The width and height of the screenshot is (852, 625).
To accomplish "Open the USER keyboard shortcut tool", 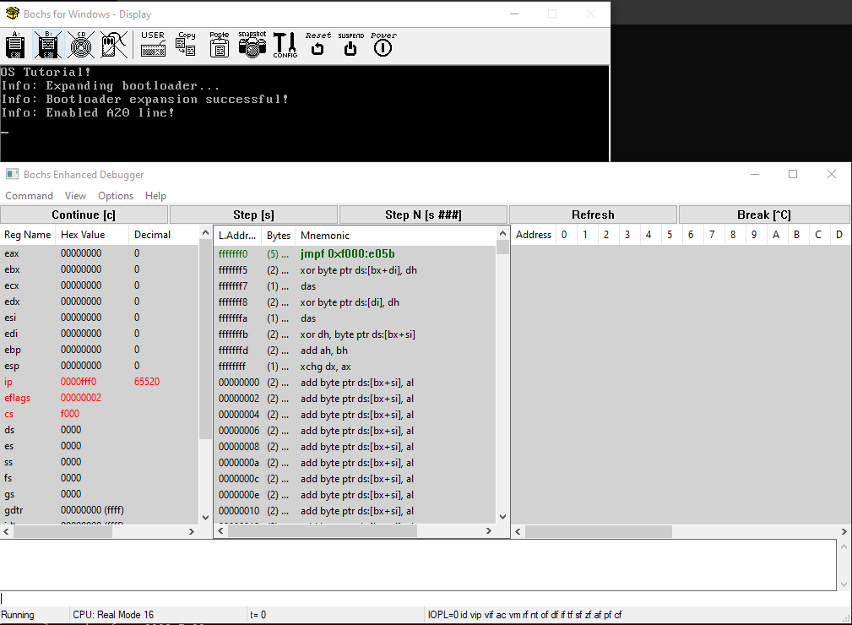I will [x=152, y=46].
